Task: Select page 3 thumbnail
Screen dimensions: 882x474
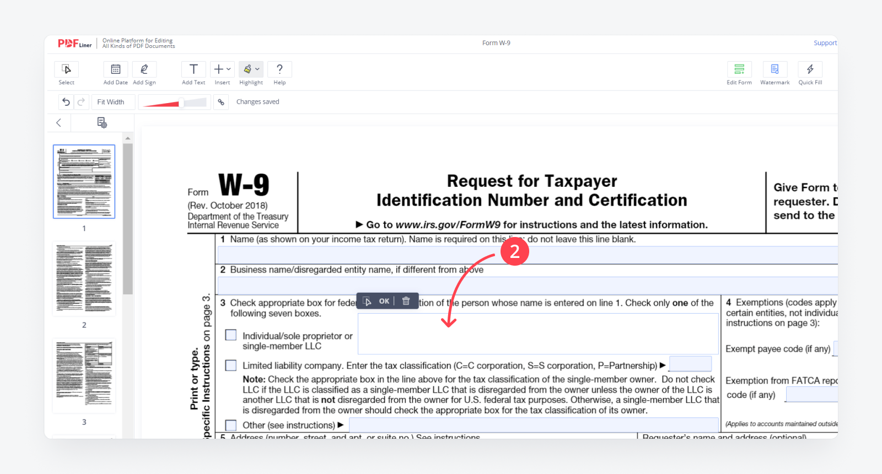Action: point(84,375)
